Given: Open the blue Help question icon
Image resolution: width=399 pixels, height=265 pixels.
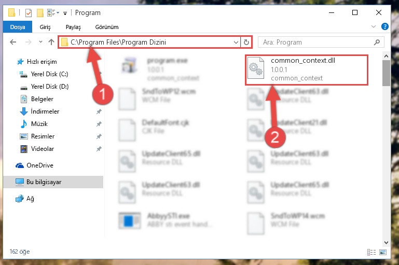Looking at the screenshot, I should 385,26.
